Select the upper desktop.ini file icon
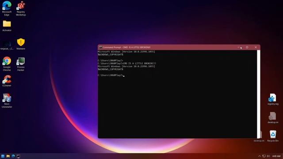This screenshot has width=283, height=159. [x=273, y=117]
